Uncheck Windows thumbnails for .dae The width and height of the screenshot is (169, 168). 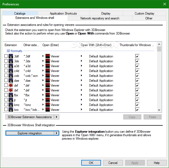point(137,81)
